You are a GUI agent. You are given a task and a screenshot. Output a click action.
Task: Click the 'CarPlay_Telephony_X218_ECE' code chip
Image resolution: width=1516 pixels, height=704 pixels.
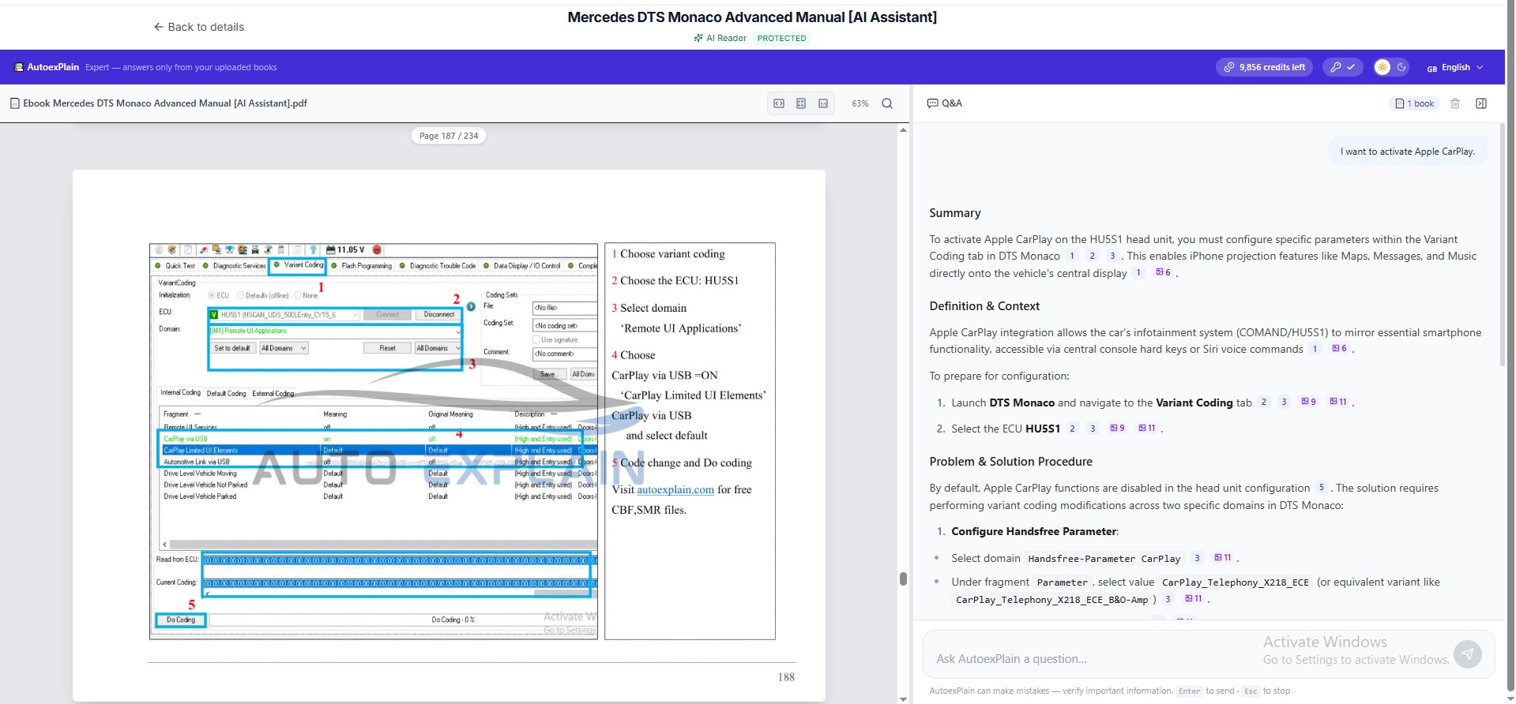coord(1236,582)
